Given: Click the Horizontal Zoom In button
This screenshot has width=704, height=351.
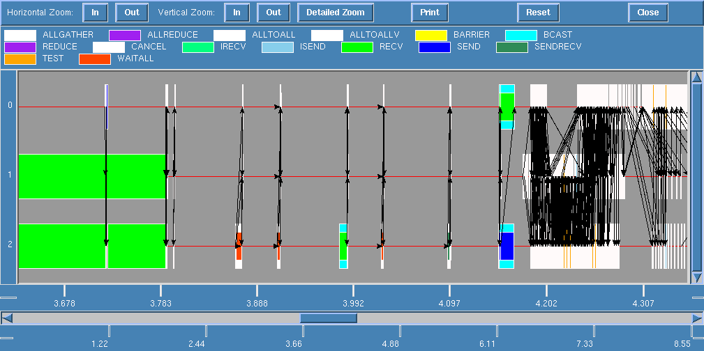Looking at the screenshot, I should pyautogui.click(x=95, y=13).
